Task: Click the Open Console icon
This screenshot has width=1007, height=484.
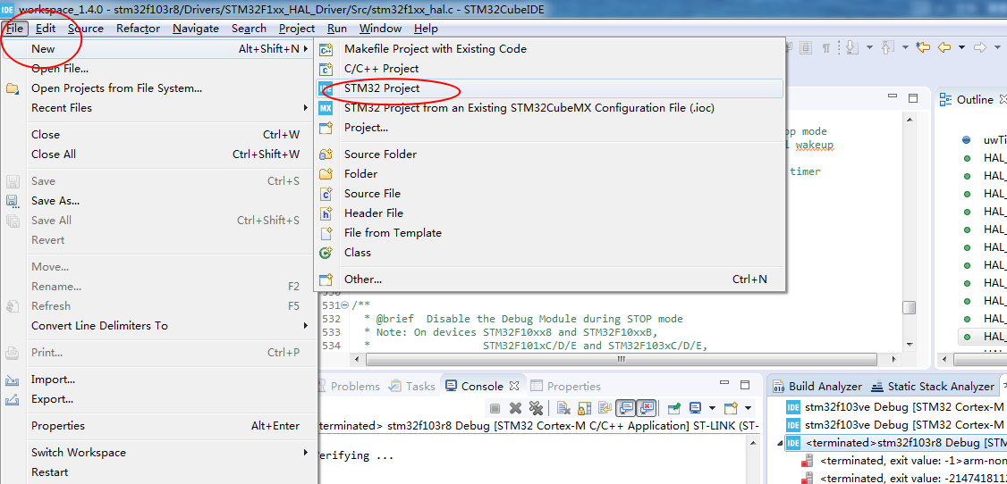Action: point(730,408)
